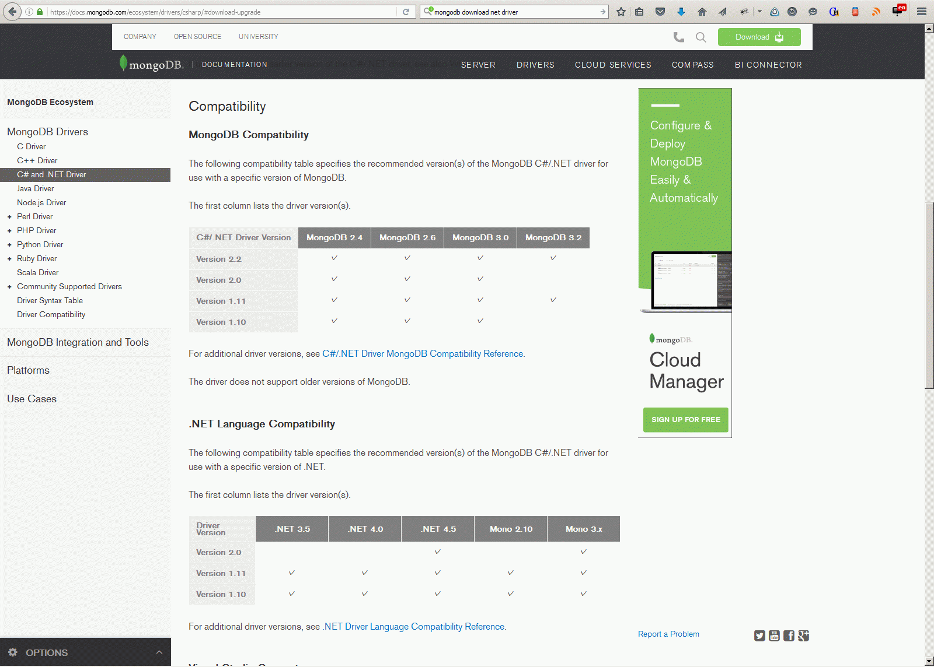The image size is (934, 667).
Task: Open MongoDB Integration and Tools section
Action: (78, 343)
